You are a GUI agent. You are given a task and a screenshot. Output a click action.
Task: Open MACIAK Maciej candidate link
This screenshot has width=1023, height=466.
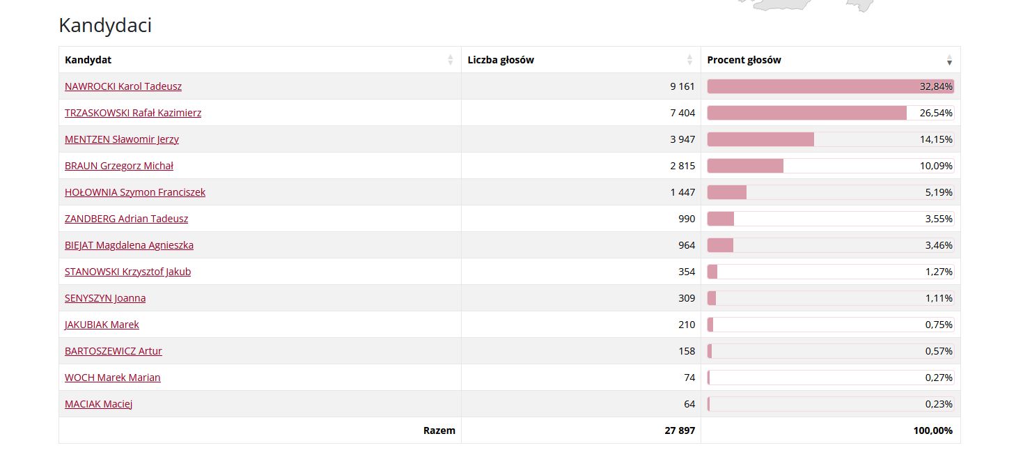(x=98, y=404)
